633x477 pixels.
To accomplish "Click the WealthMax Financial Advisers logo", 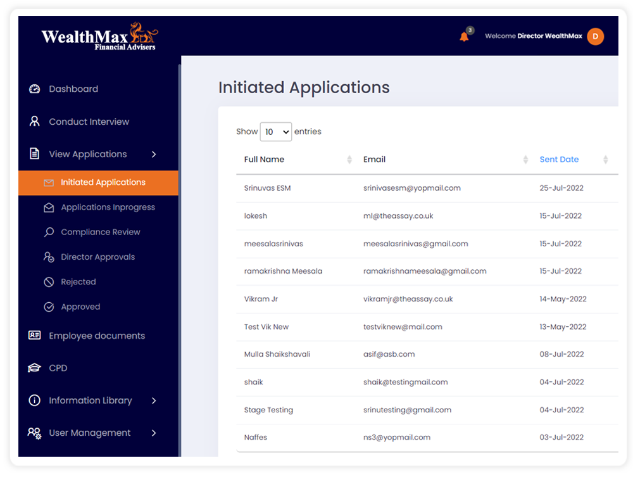I will pos(100,36).
